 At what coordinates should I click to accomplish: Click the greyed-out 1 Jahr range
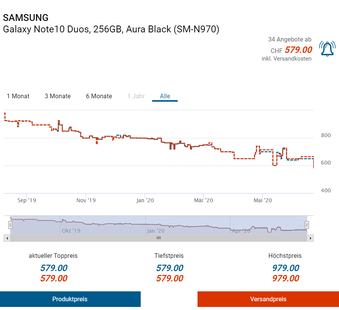click(136, 96)
